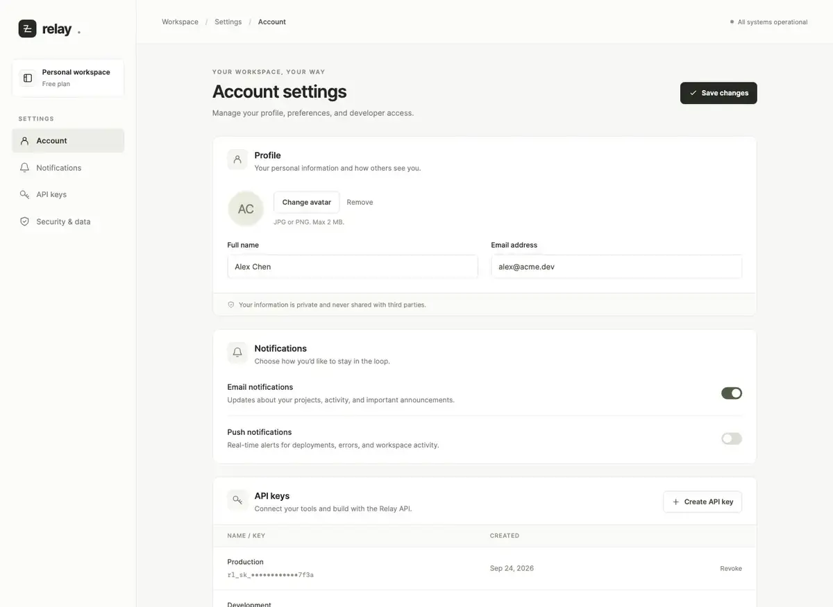Click the Account settings heading

click(280, 92)
